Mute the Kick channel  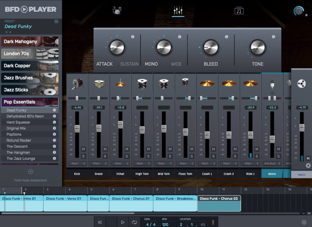tap(83, 149)
